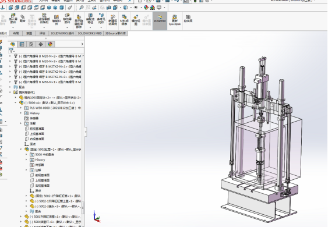Open the insert components dropdown arrow

(x=13, y=27)
